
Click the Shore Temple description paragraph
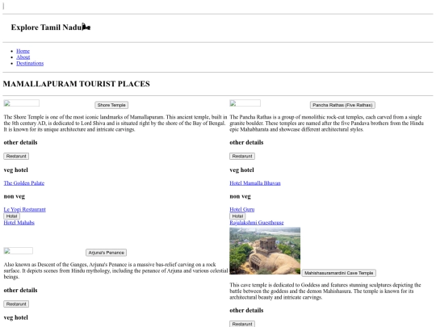tap(115, 124)
